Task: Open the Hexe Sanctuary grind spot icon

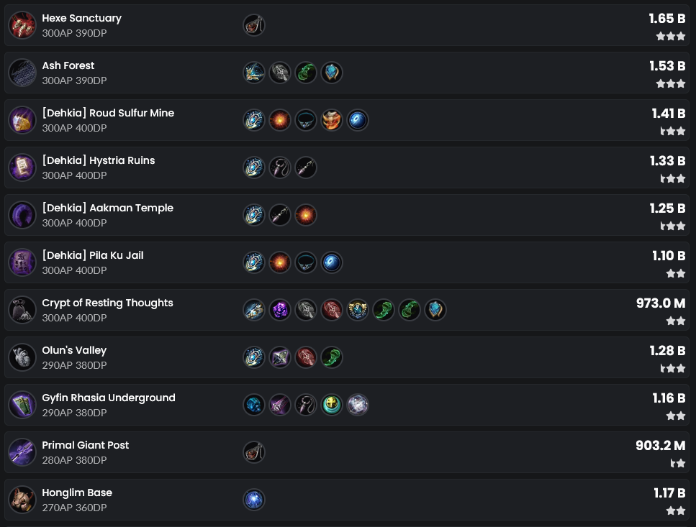Action: click(22, 25)
